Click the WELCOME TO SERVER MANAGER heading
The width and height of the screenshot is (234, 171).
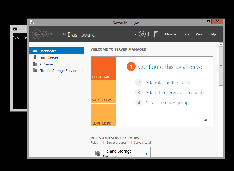(118, 49)
